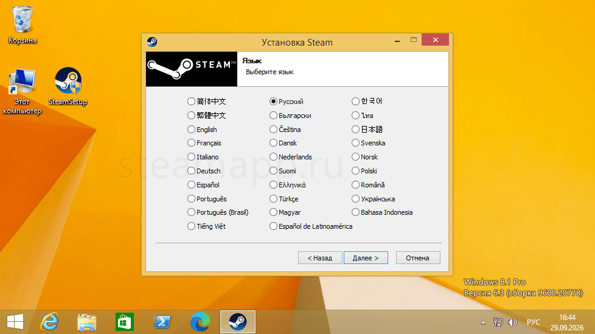Select the 简体中文 language option

207,102
